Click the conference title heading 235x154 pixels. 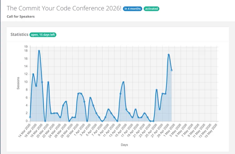[64, 8]
